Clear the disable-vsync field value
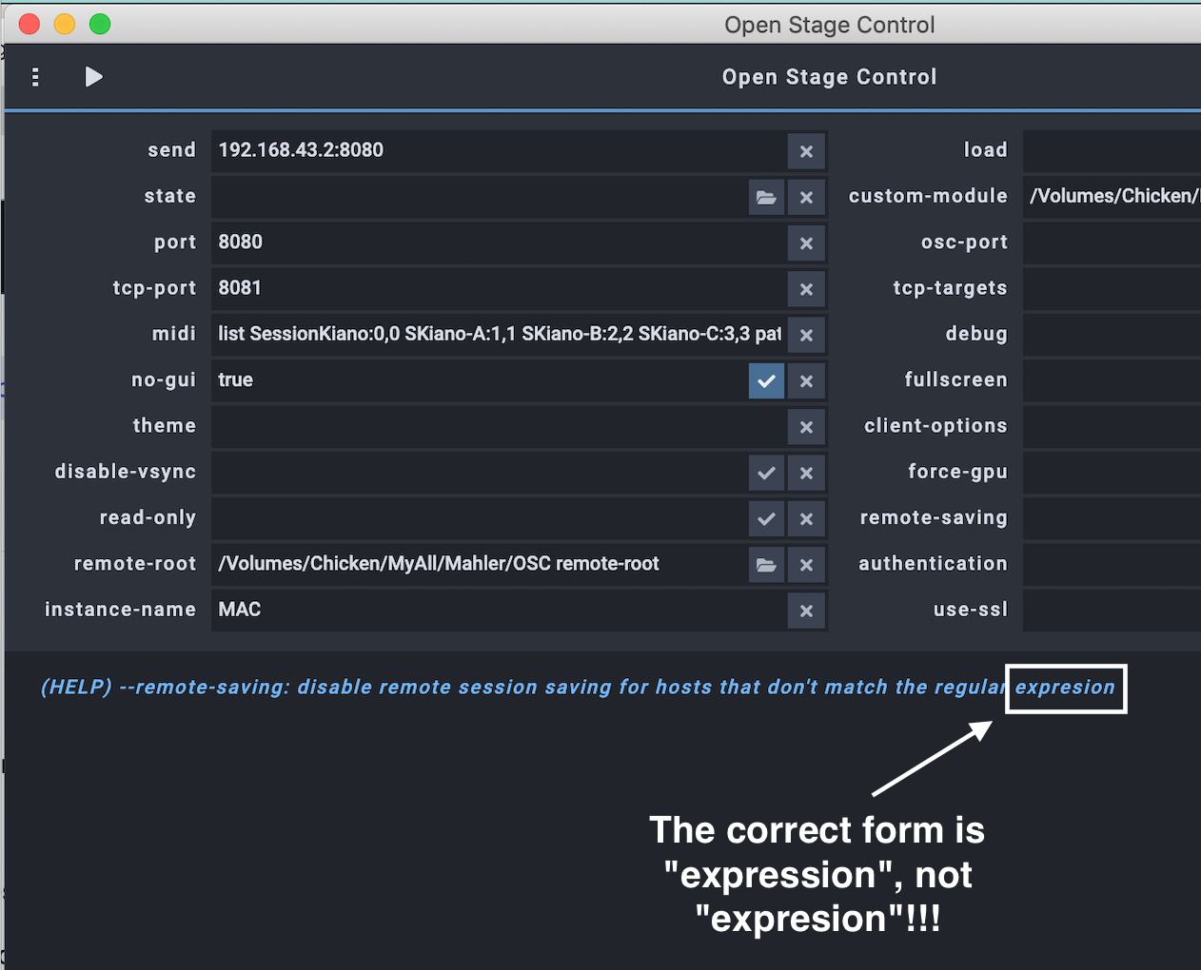This screenshot has height=970, width=1201. point(806,473)
